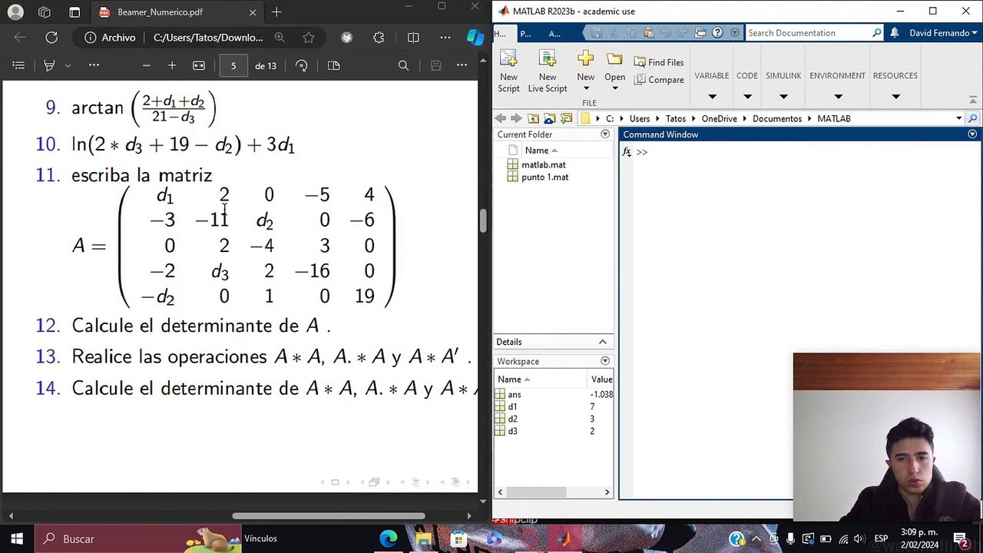
Task: Open a new Edge tab
Action: 276,12
